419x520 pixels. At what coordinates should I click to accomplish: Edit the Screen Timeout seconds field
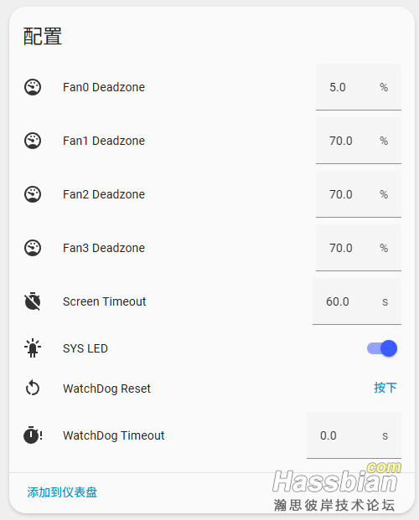click(x=357, y=301)
